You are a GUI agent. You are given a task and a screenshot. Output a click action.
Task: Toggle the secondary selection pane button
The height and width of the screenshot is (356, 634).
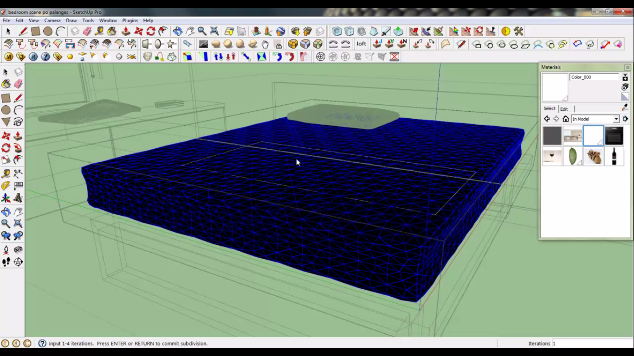[625, 78]
